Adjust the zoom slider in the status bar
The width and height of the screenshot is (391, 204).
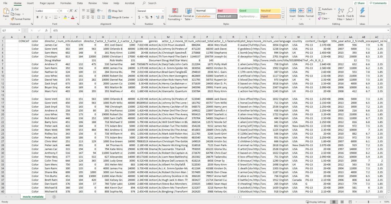[368, 202]
